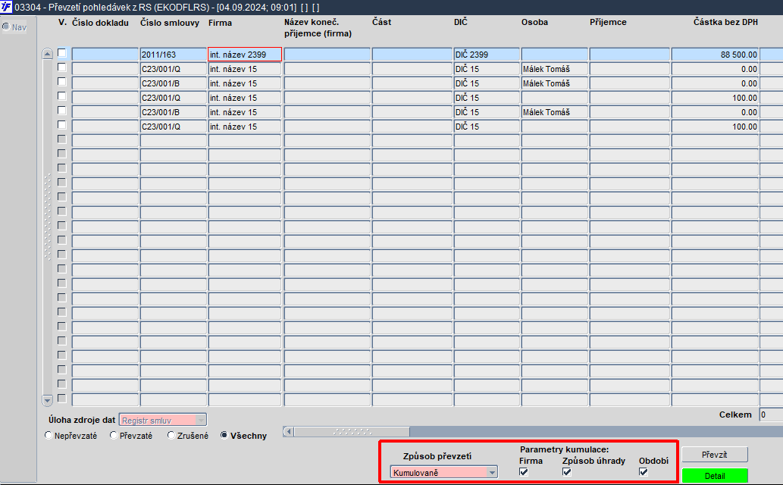This screenshot has width=783, height=485.
Task: Tick the checkbox of the first C23/001/Q row
Action: [x=62, y=67]
